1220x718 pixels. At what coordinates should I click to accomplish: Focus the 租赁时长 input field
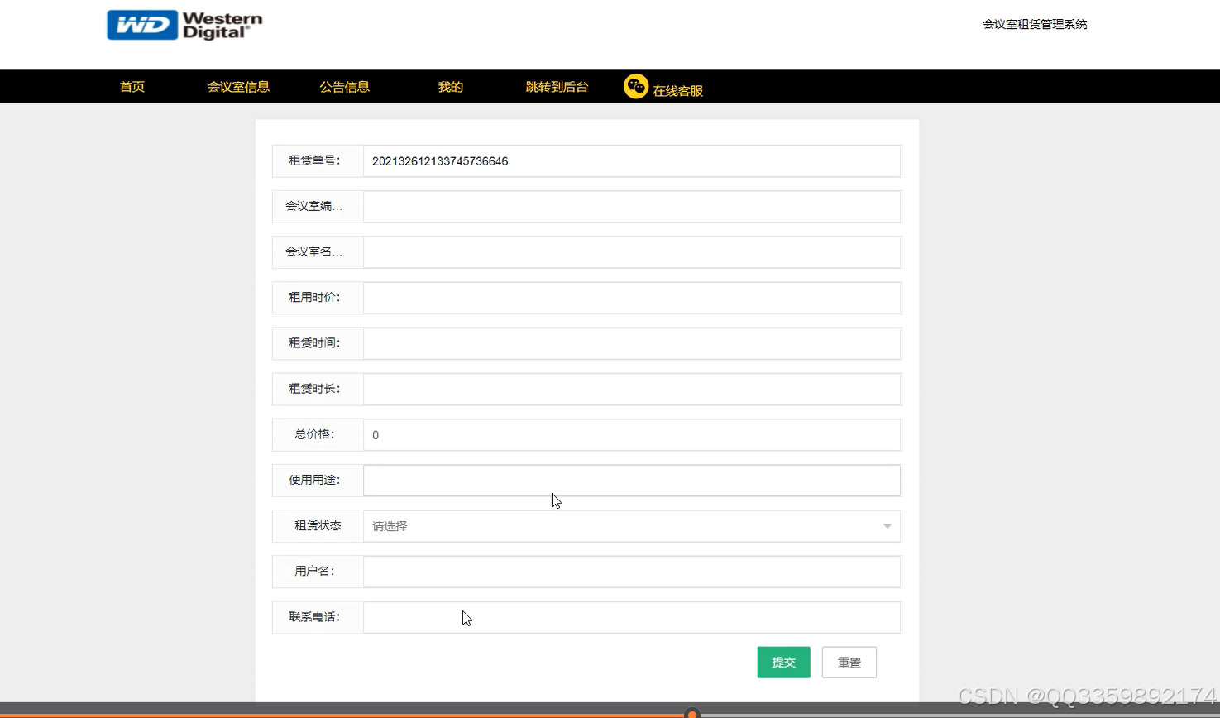pyautogui.click(x=632, y=389)
